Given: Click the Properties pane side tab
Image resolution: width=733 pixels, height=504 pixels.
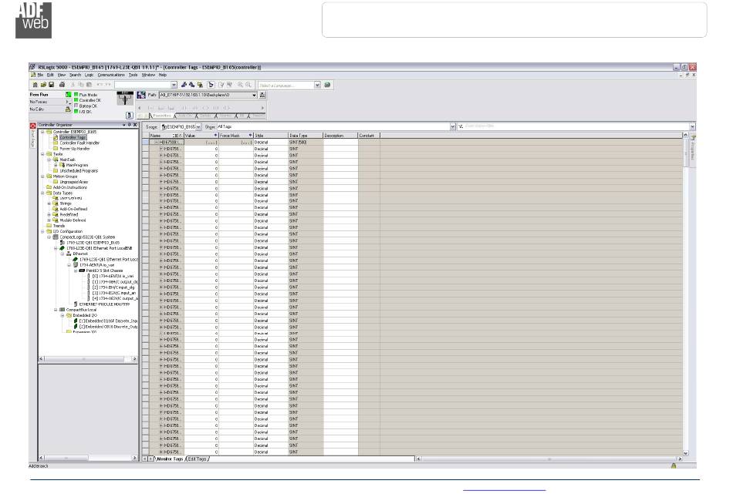Looking at the screenshot, I should pos(693,149).
